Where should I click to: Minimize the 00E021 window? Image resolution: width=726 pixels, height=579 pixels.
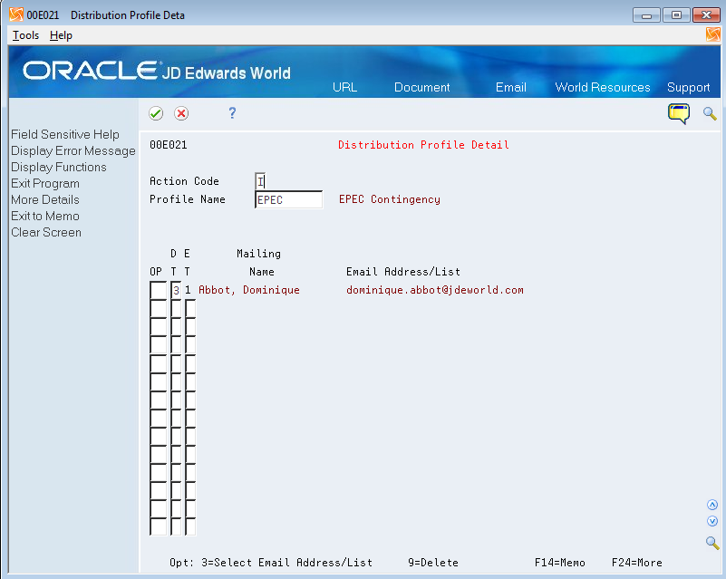646,15
